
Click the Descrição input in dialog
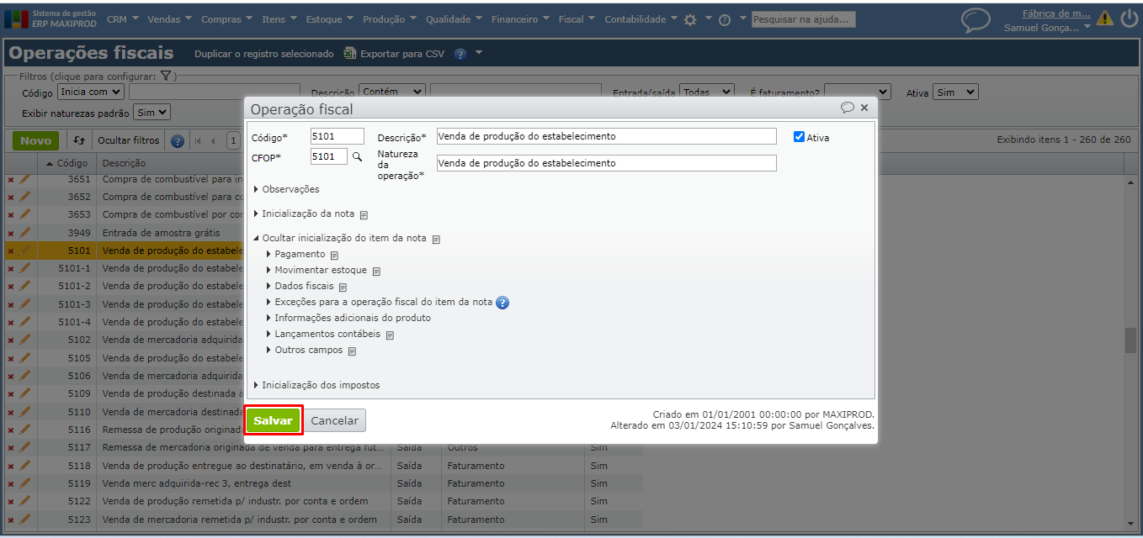(606, 136)
